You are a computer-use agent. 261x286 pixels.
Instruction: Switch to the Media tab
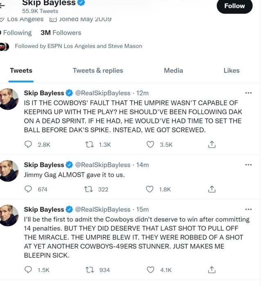[173, 71]
